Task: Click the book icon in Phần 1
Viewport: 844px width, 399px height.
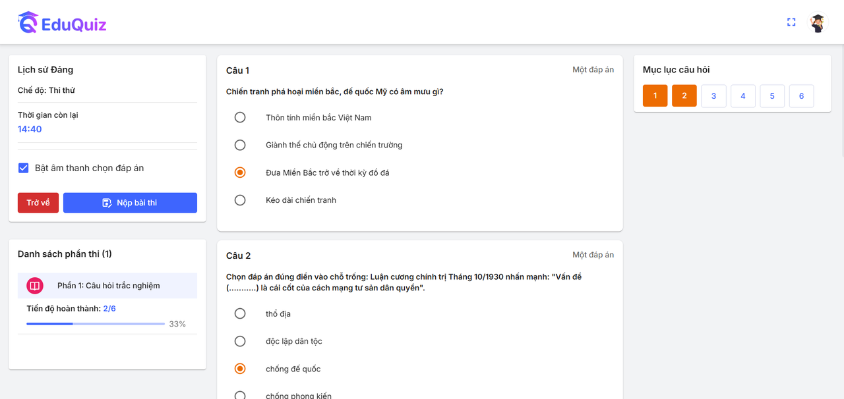Action: [35, 286]
